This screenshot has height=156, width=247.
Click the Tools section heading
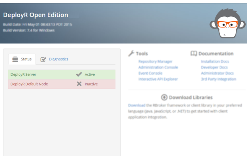pyautogui.click(x=142, y=53)
